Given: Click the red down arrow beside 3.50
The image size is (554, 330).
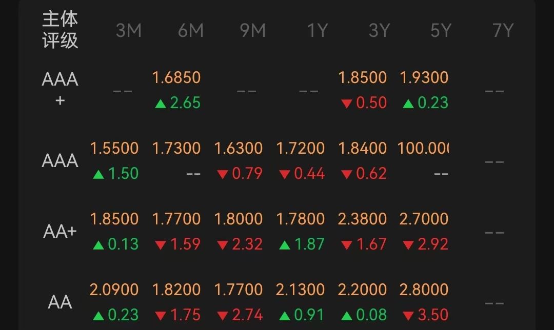Looking at the screenshot, I should tap(408, 315).
